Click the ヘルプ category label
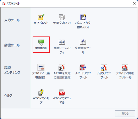The height and width of the screenshot is (119, 138). click(9, 95)
